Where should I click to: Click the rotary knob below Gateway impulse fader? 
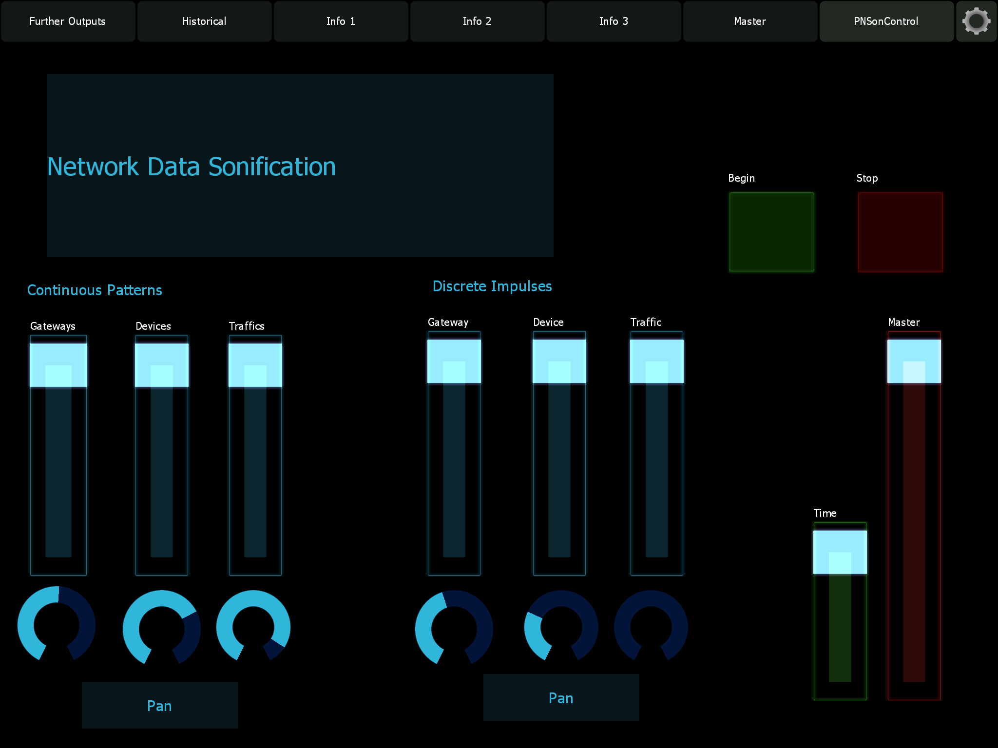tap(454, 628)
